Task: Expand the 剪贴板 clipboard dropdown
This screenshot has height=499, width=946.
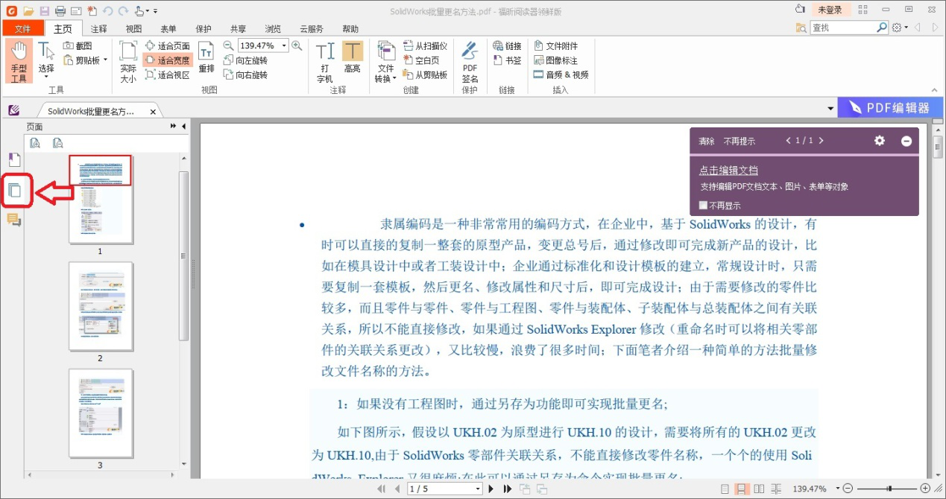Action: [105, 60]
